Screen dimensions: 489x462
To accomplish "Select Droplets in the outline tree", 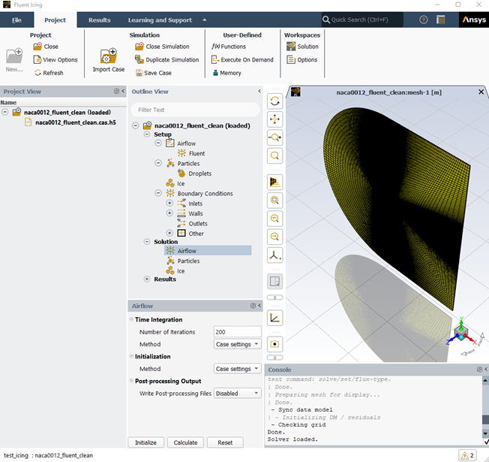I will (x=199, y=174).
